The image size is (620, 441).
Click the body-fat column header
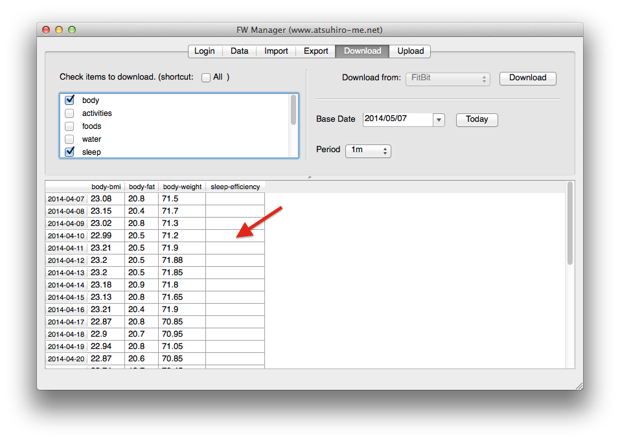tap(141, 187)
